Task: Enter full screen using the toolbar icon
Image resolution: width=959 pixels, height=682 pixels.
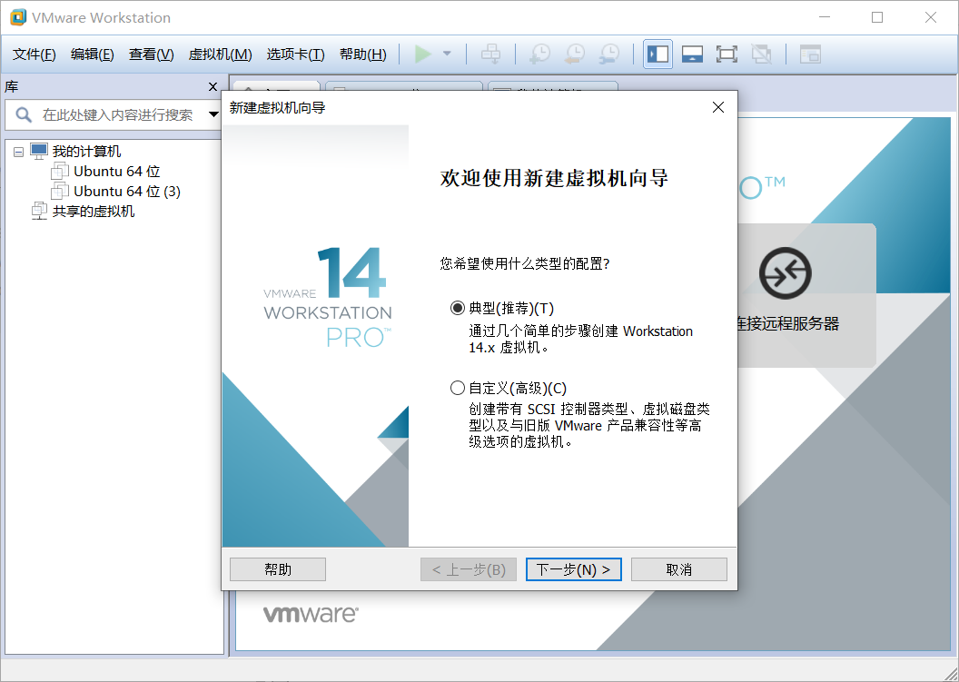Action: coord(727,54)
